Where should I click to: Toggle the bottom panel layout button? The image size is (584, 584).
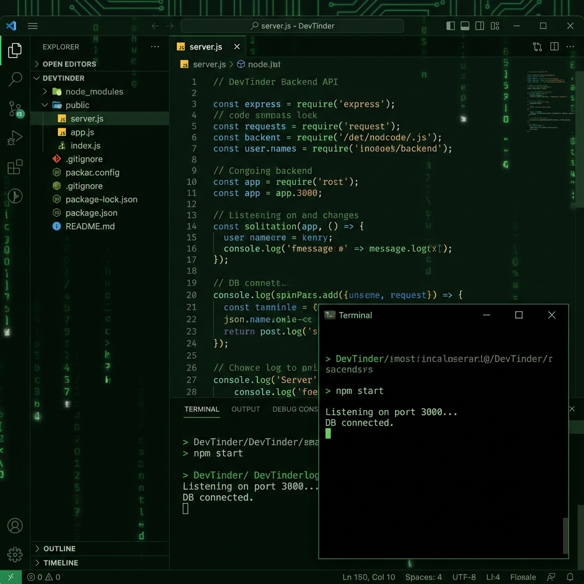pos(465,26)
